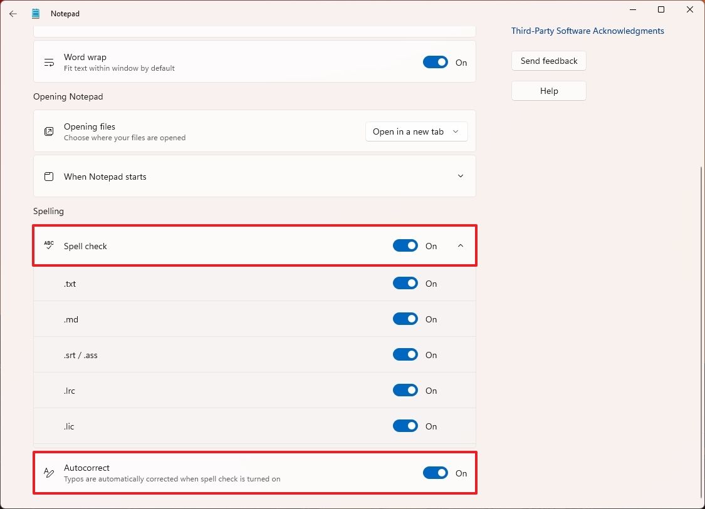The height and width of the screenshot is (509, 705).
Task: Collapse the Spell check file type list
Action: (461, 245)
